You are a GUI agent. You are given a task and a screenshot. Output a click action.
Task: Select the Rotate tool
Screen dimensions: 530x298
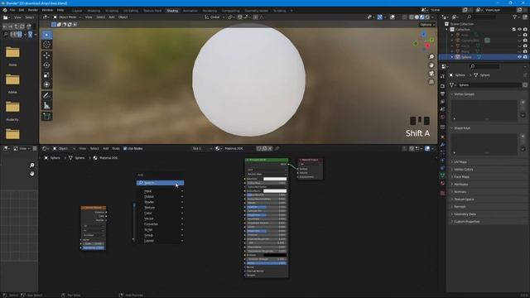click(46, 65)
